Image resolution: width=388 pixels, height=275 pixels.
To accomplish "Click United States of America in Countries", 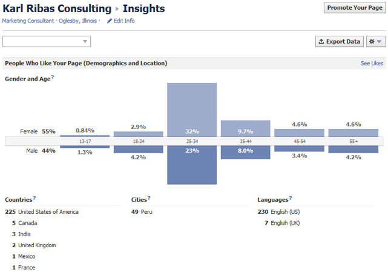I will coord(48,212).
